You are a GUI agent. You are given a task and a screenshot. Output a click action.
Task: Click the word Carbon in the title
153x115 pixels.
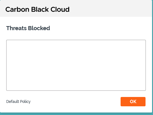(17, 9)
